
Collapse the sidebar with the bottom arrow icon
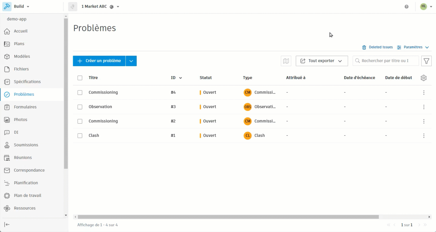[x=7, y=224]
